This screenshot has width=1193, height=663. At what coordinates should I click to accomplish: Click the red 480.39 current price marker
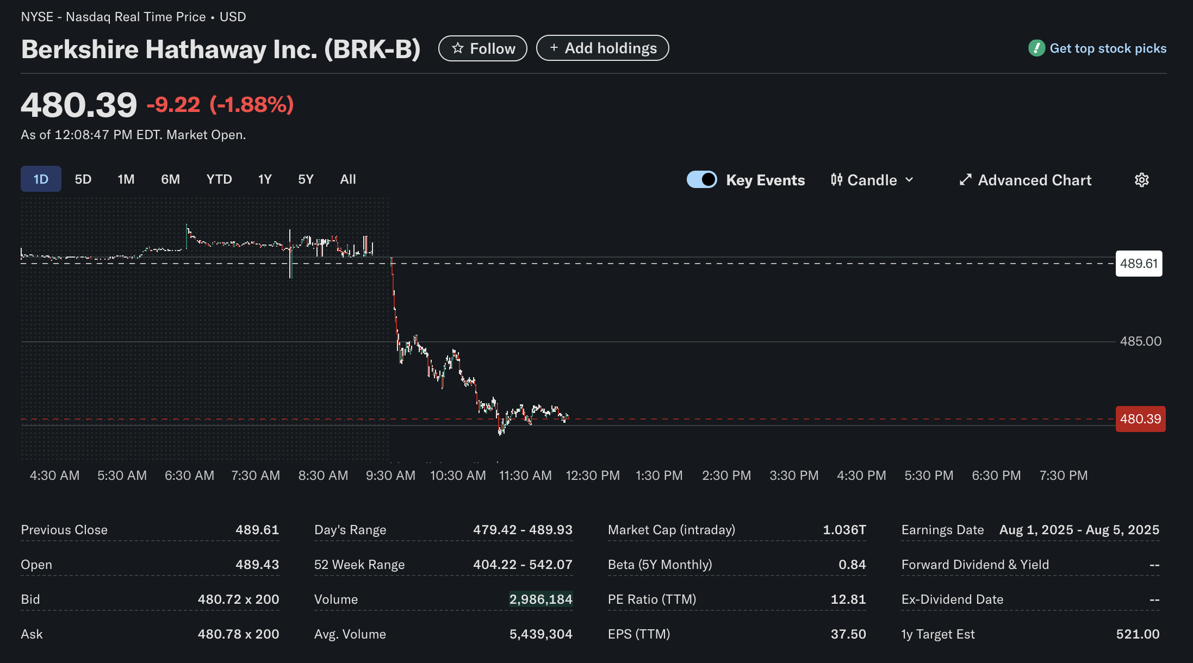click(x=1140, y=419)
